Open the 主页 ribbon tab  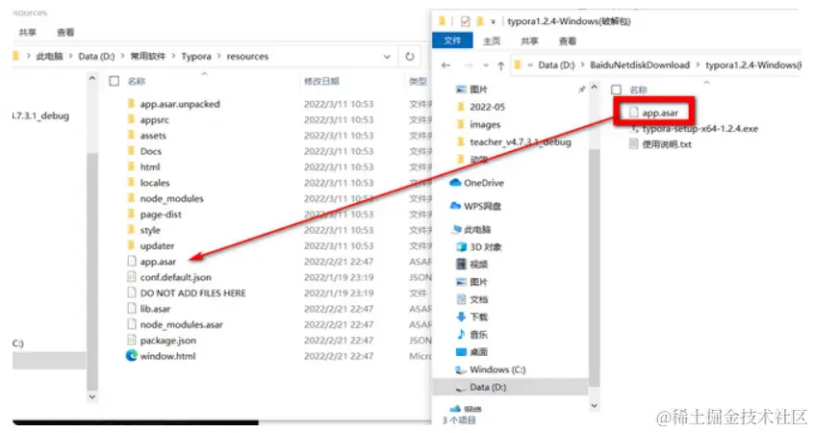click(491, 41)
